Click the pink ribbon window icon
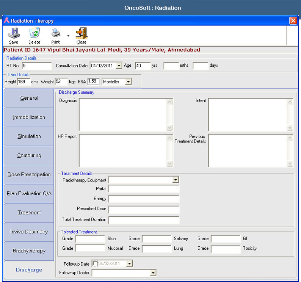Screen dimensions: 301x282 point(7,20)
